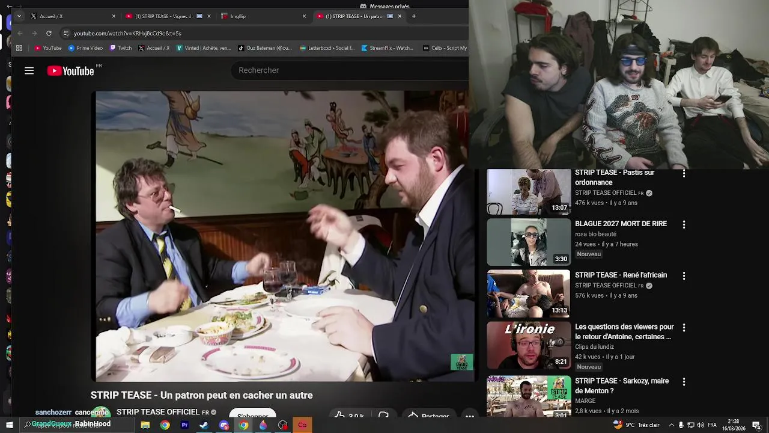Open the Prime Video bookmark
The height and width of the screenshot is (433, 769).
(x=85, y=48)
